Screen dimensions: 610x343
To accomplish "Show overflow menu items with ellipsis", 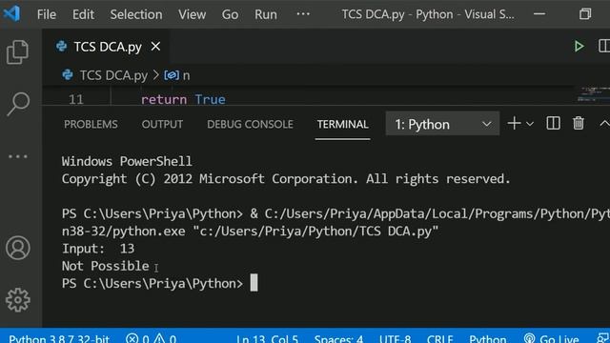I will click(303, 14).
